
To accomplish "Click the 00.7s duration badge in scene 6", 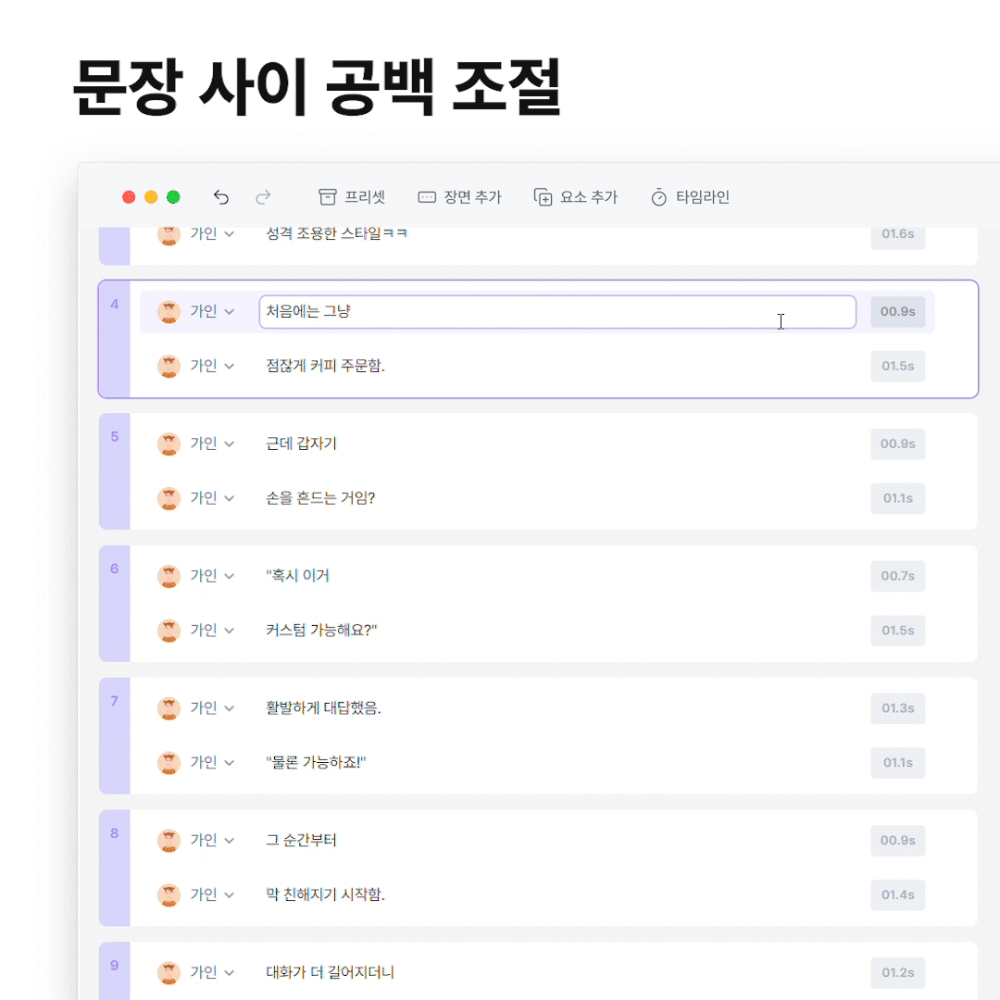I will (x=897, y=576).
